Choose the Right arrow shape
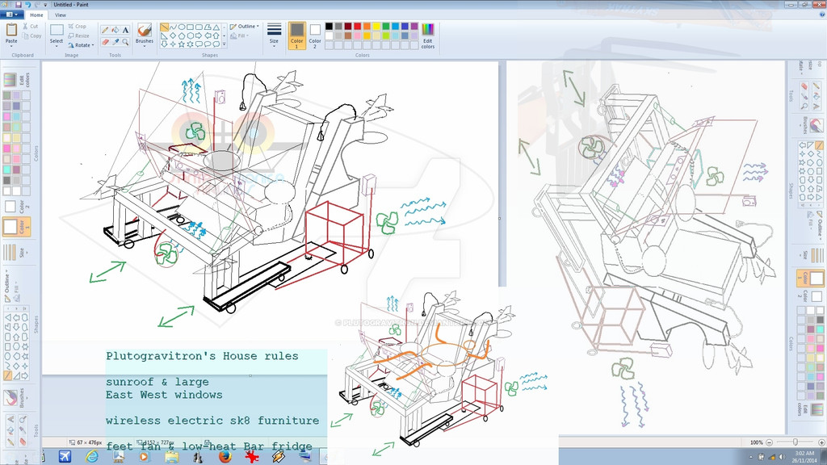This screenshot has width=827, height=465. (199, 36)
